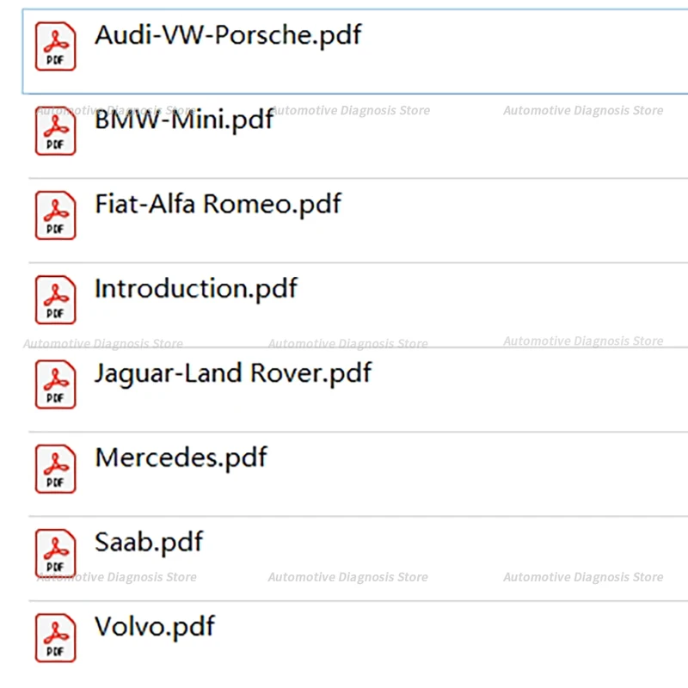The width and height of the screenshot is (688, 688).
Task: Click the Jaguar-Land Rover.pdf file name
Action: point(233,374)
